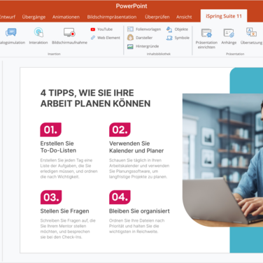Add a Web Element

click(x=106, y=38)
